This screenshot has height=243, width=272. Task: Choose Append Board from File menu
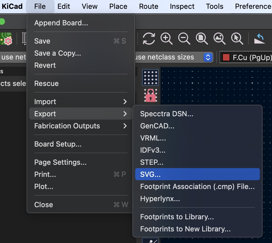pos(81,23)
